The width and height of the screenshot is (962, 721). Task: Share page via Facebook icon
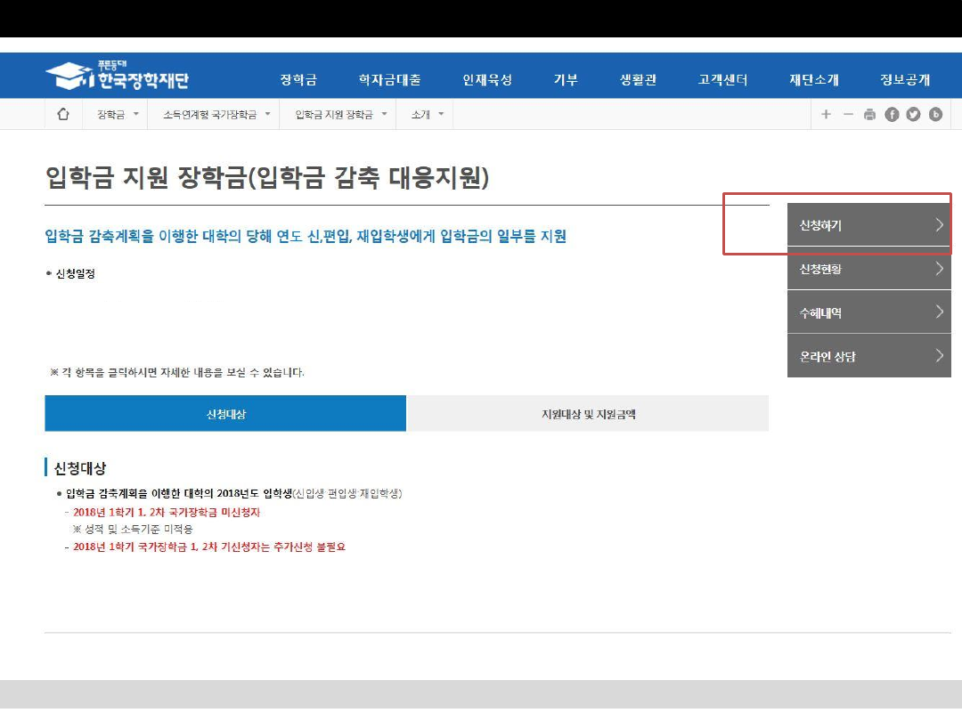click(x=892, y=114)
